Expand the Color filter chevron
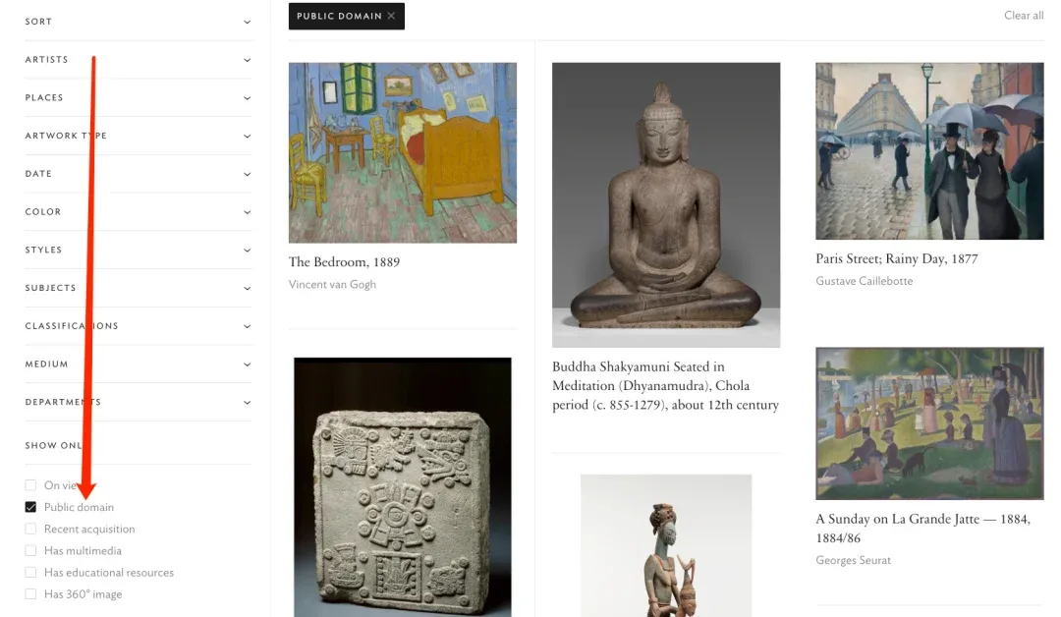This screenshot has height=617, width=1061. pos(247,212)
